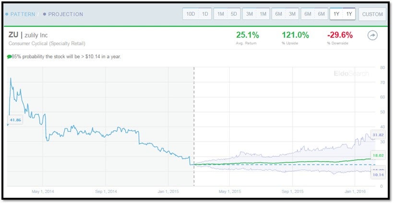This screenshot has width=394, height=204.
Task: Click the 25.1% Avg. Return value
Action: coord(247,34)
